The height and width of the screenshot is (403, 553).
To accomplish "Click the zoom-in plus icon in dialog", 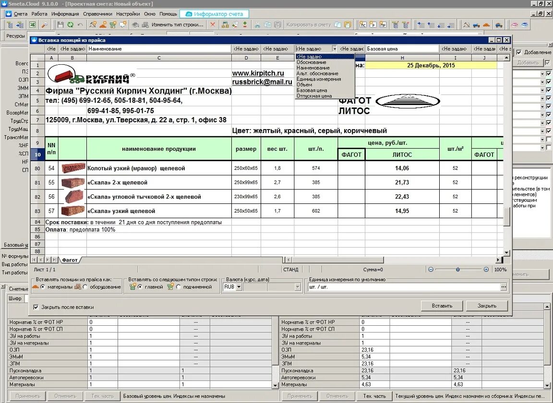I will coord(486,269).
